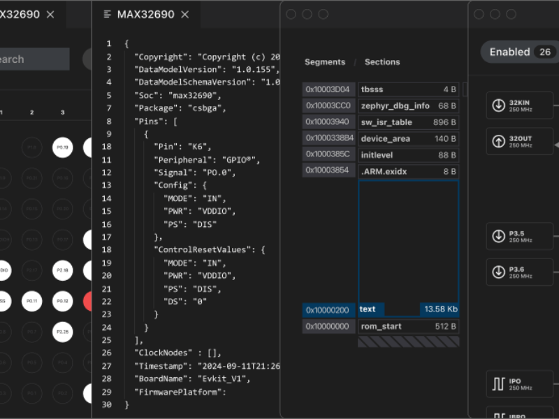Select the IPO oscillator node
The width and height of the screenshot is (559, 419).
518,384
